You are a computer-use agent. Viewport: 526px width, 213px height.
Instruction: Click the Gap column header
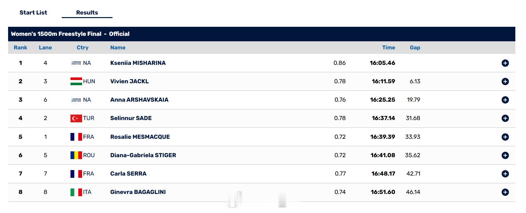pyautogui.click(x=415, y=47)
